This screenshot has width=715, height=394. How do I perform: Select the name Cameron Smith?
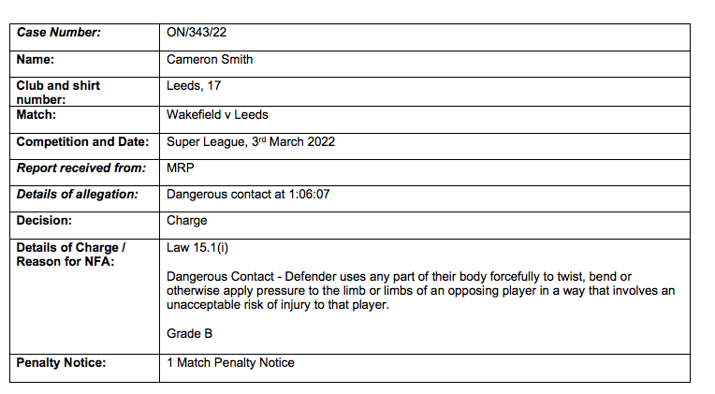click(210, 60)
